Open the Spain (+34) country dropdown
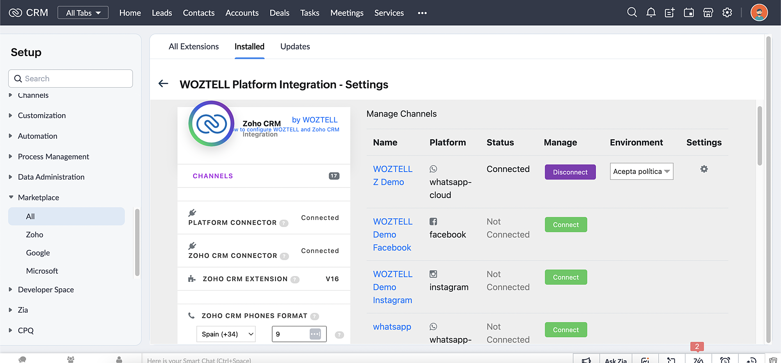Image resolution: width=781 pixels, height=363 pixels. tap(226, 334)
